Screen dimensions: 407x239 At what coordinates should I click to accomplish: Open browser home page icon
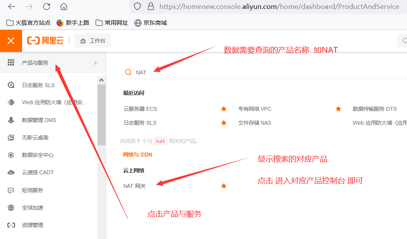tap(64, 7)
